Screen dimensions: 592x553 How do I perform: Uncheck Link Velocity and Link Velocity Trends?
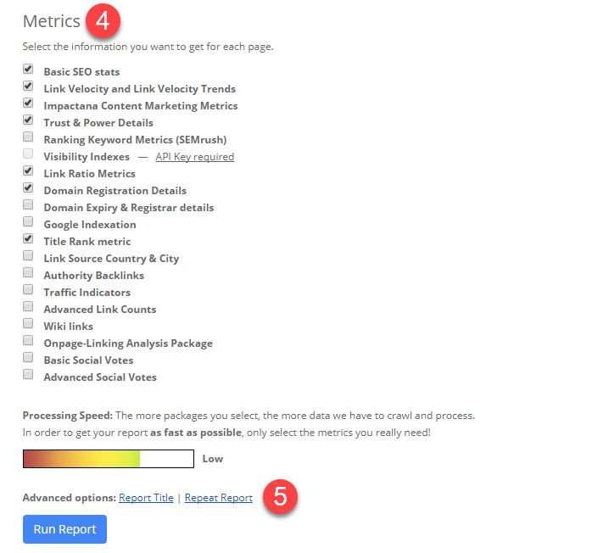28,86
